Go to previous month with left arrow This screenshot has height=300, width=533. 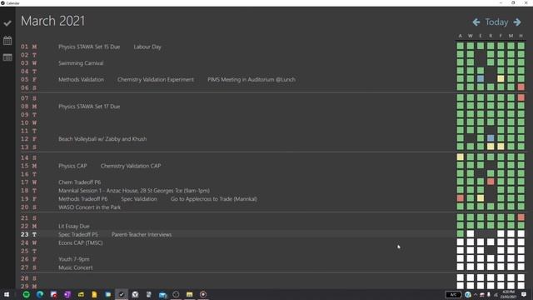476,22
